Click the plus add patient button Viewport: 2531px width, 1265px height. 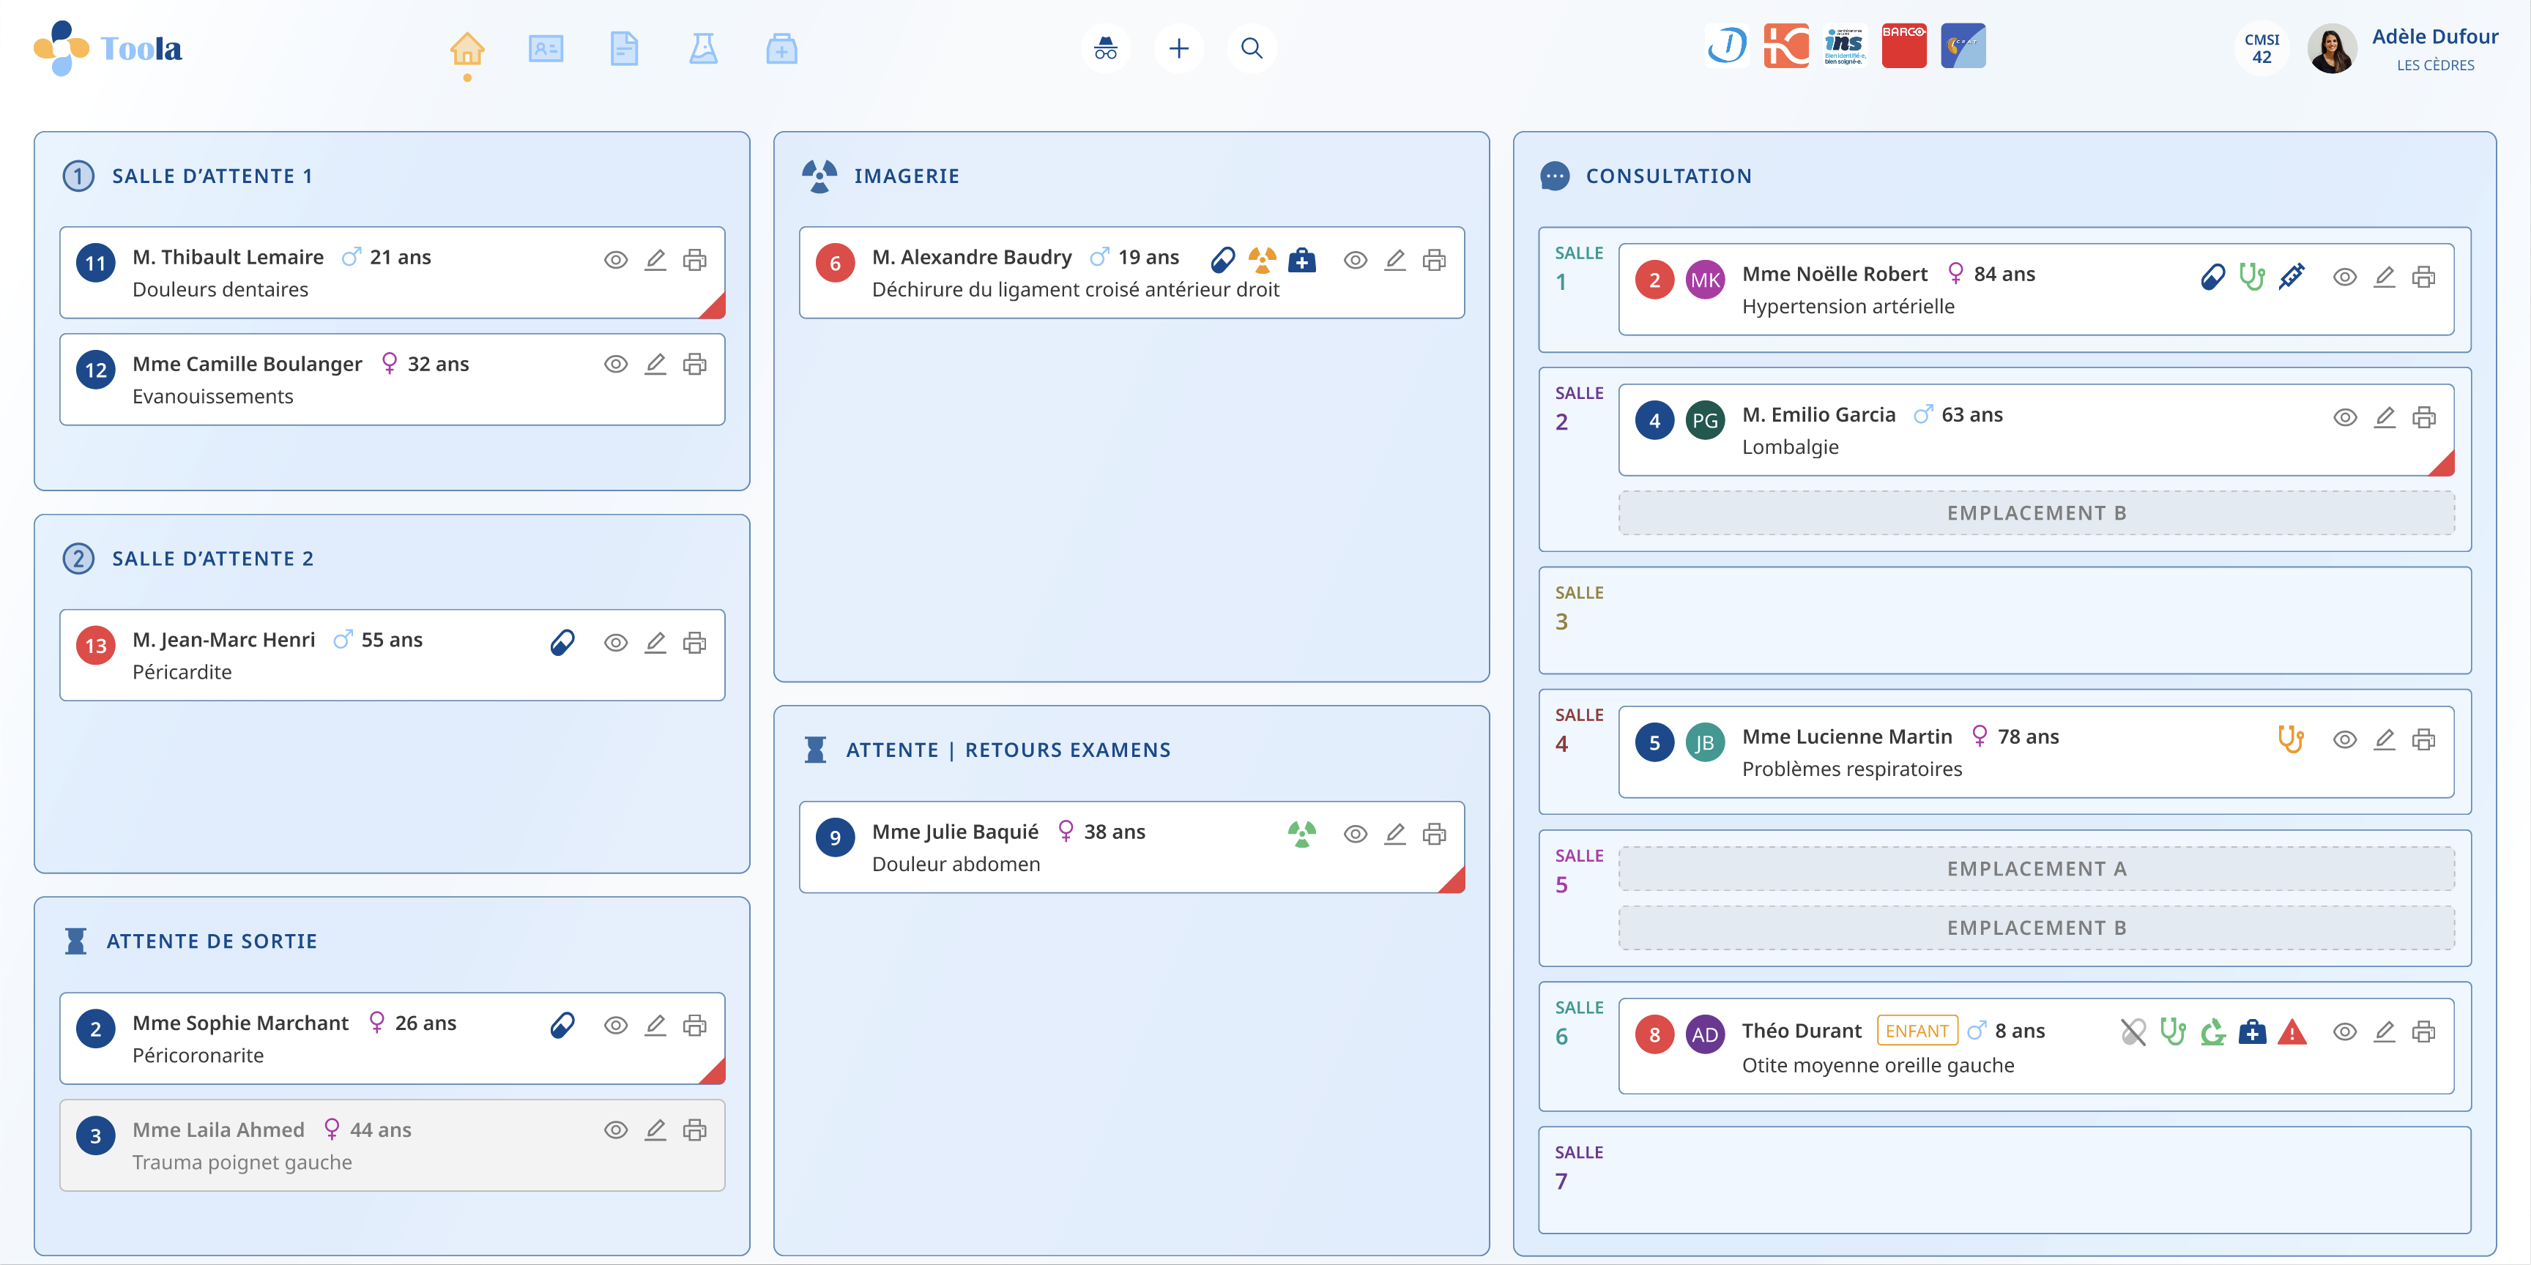1178,48
